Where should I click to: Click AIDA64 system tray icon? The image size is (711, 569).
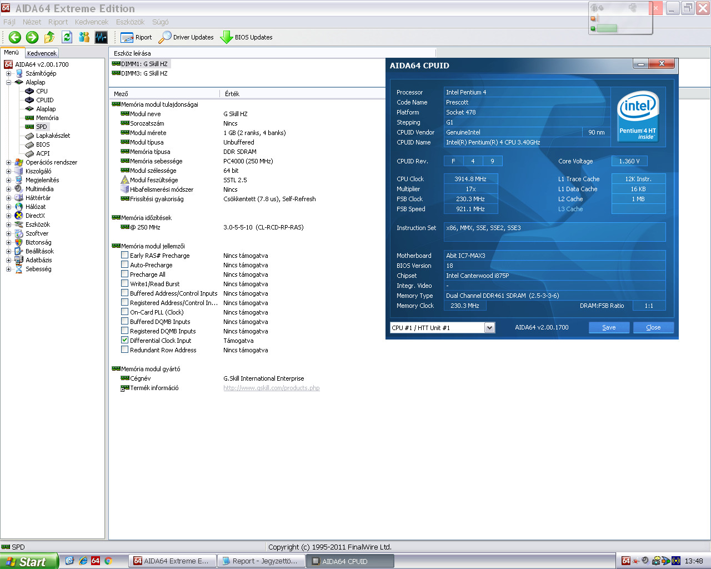[x=626, y=561]
